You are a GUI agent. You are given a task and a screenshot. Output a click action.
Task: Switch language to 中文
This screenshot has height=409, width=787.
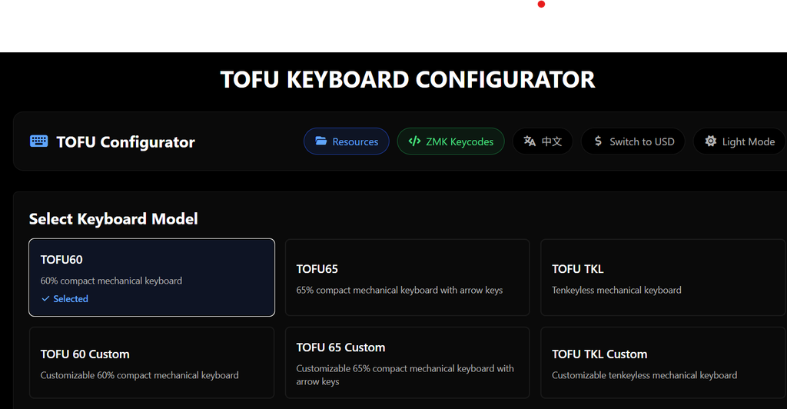tap(543, 141)
